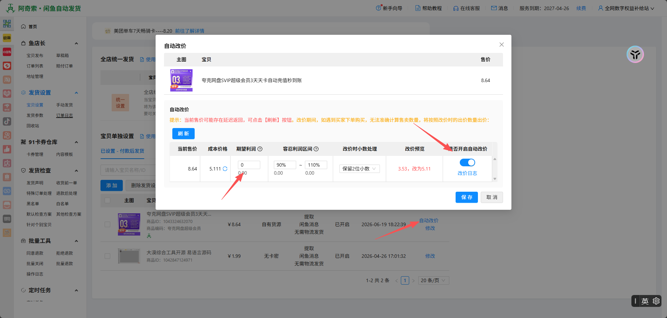This screenshot has height=318, width=667.
Task: Switch to the 已设置 - 付款后发货 tab
Action: tap(122, 151)
